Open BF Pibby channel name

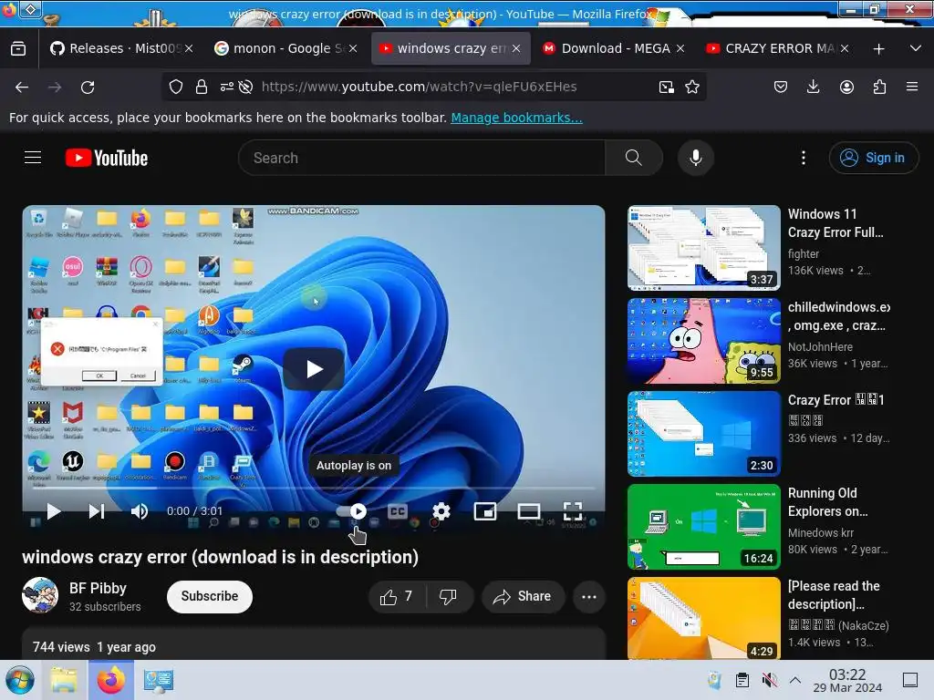pos(98,588)
